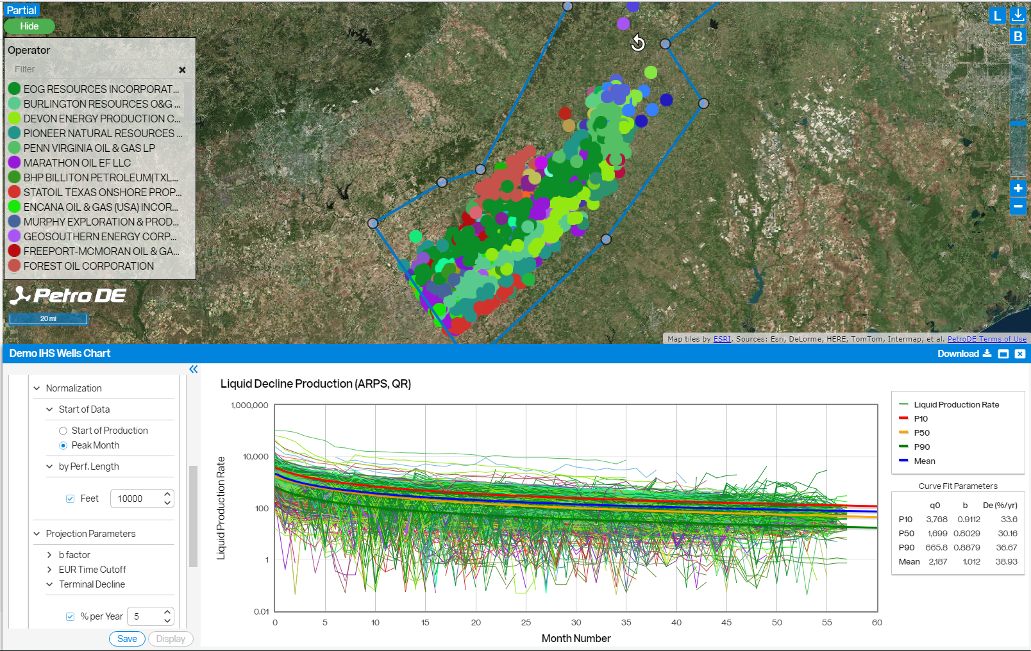
Task: Toggle P10 series in chart legend
Action: tap(914, 419)
